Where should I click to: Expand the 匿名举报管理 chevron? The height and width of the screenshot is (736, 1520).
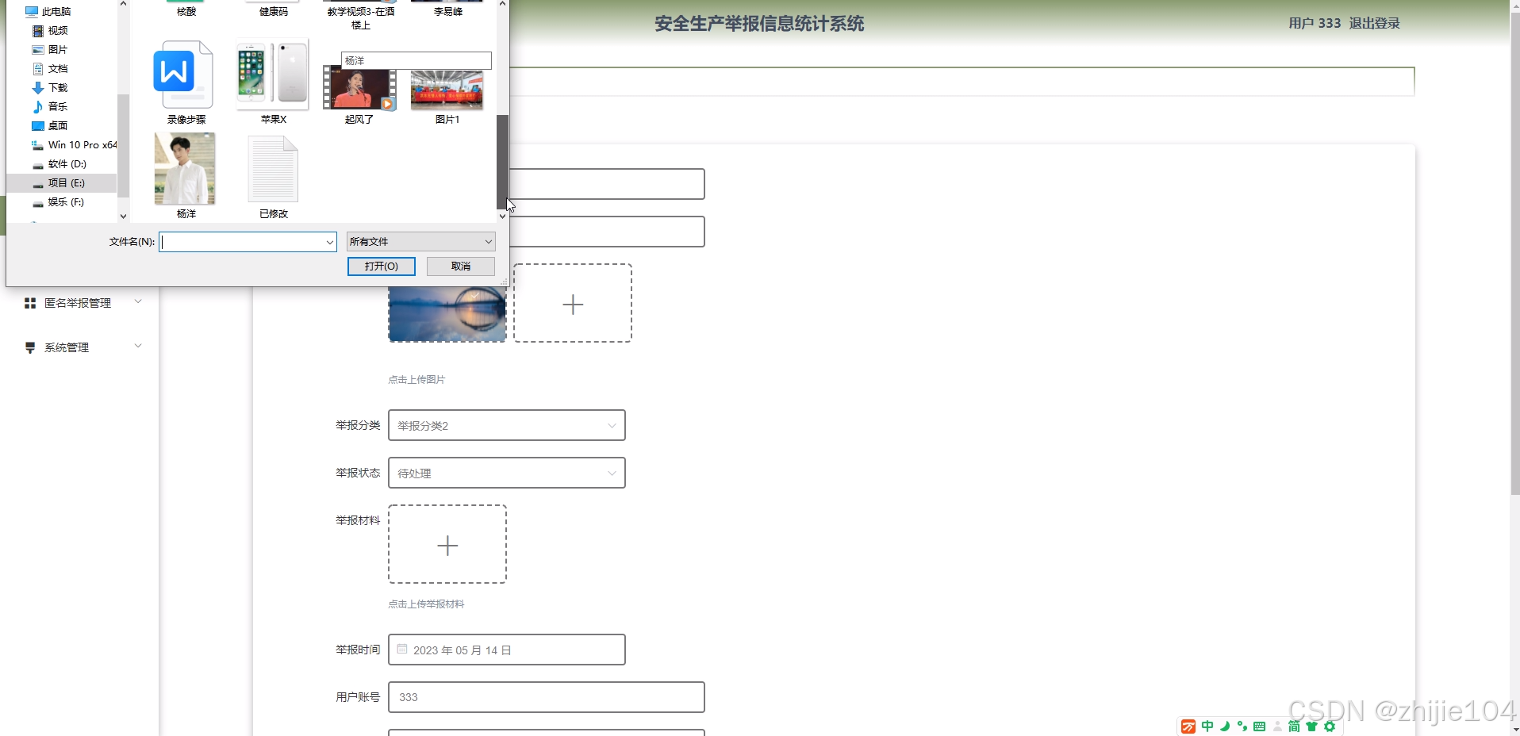point(138,302)
